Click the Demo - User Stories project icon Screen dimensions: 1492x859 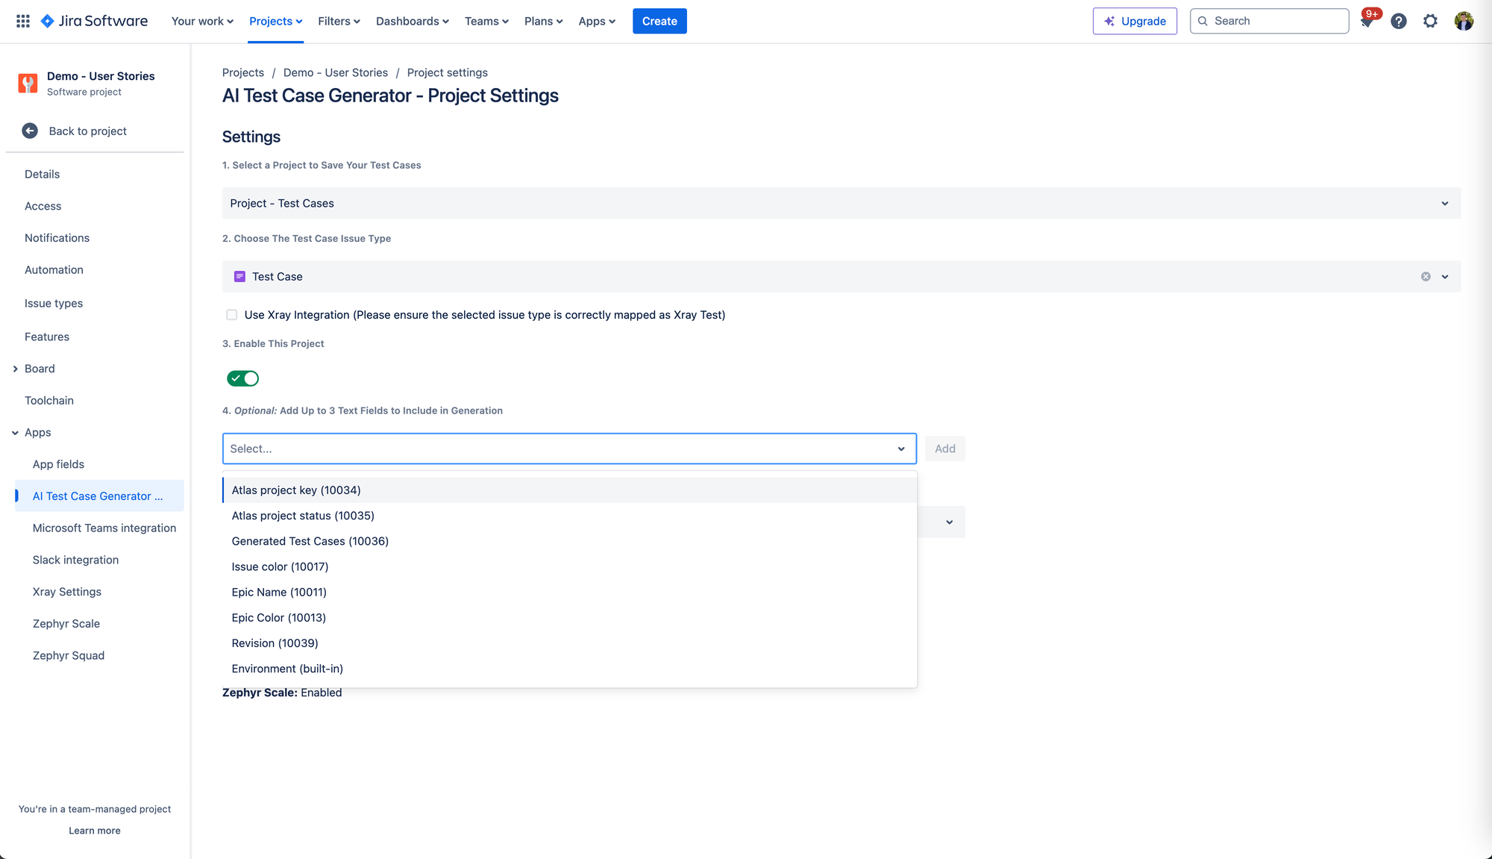[x=28, y=83]
